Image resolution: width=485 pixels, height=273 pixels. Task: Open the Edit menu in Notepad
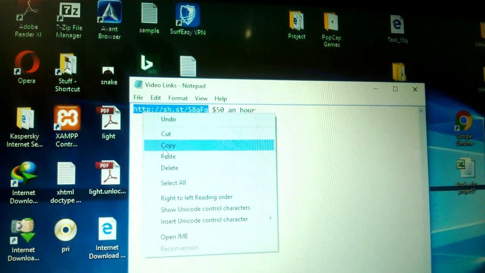(x=155, y=98)
